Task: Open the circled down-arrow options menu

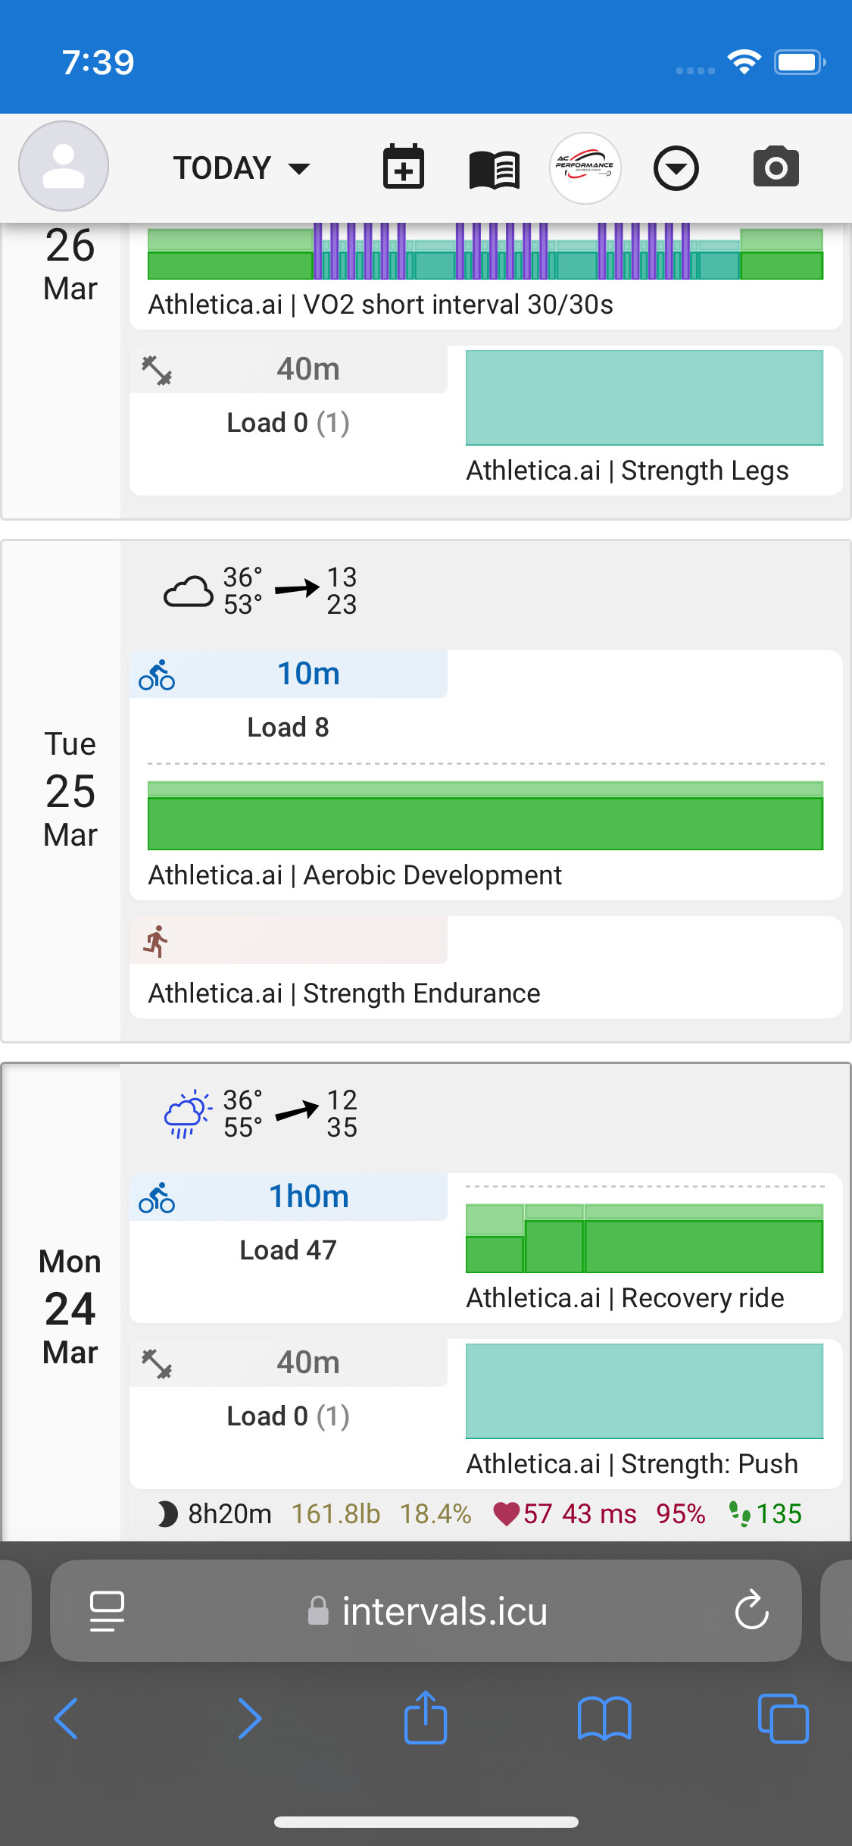Action: (x=676, y=168)
